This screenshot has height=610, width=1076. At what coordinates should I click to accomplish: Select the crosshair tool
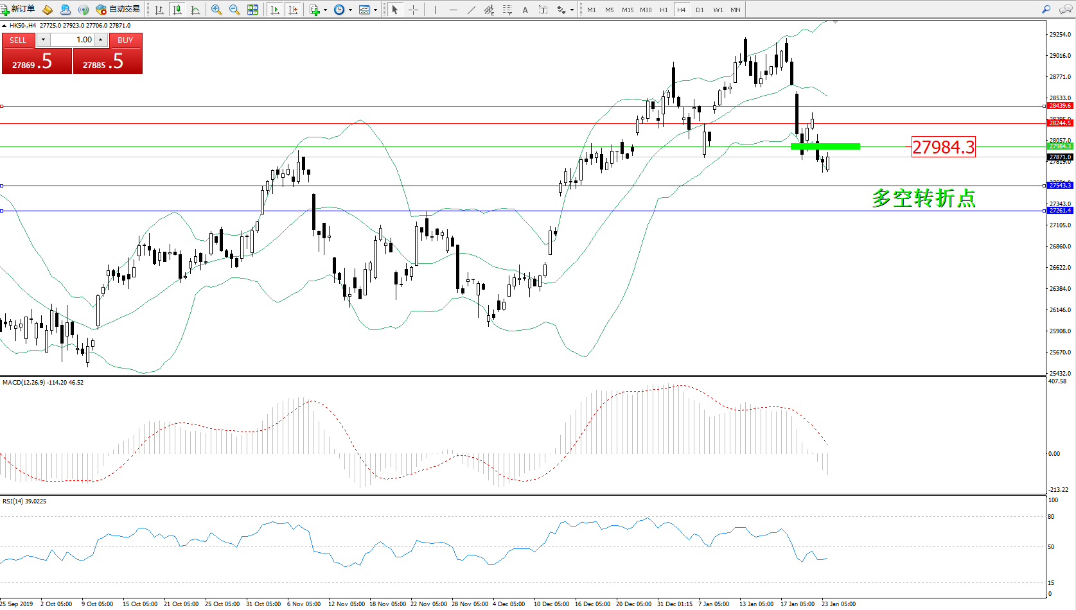coord(413,10)
